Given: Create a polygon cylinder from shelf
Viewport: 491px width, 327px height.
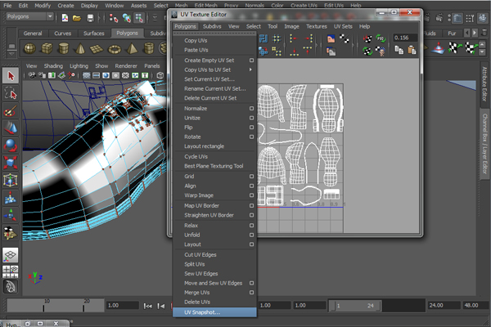Looking at the screenshot, I should point(64,48).
